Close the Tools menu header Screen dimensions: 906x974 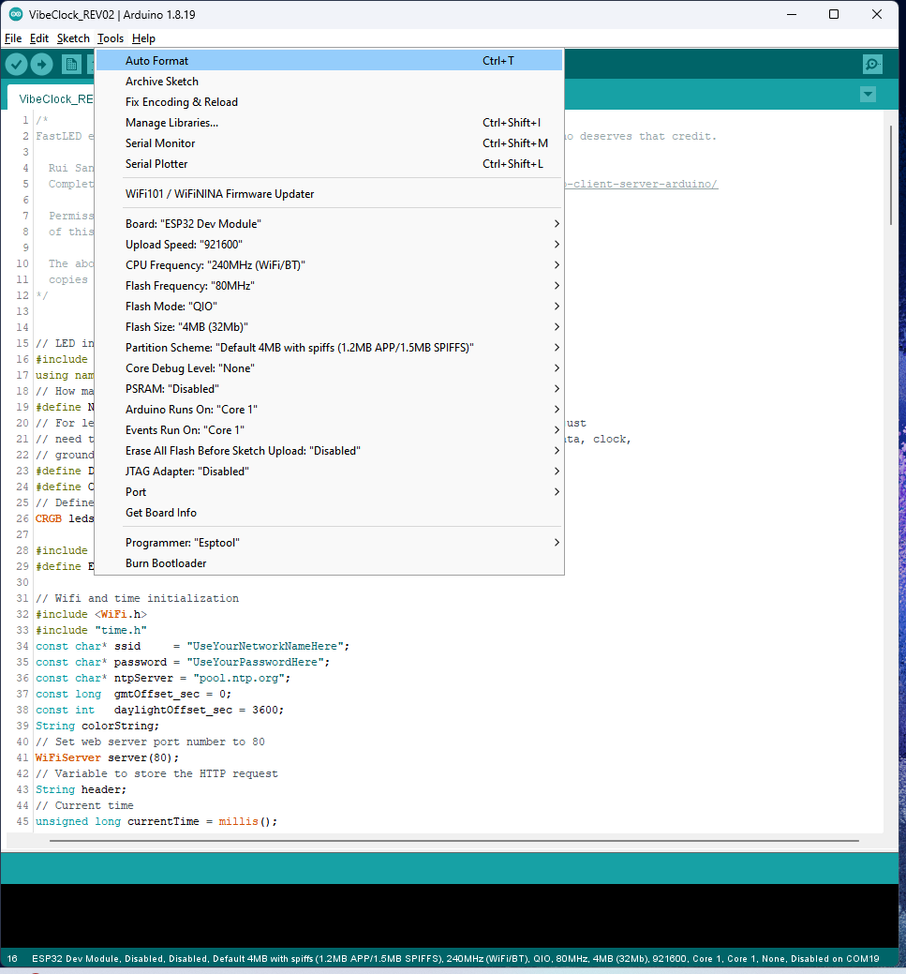point(111,38)
